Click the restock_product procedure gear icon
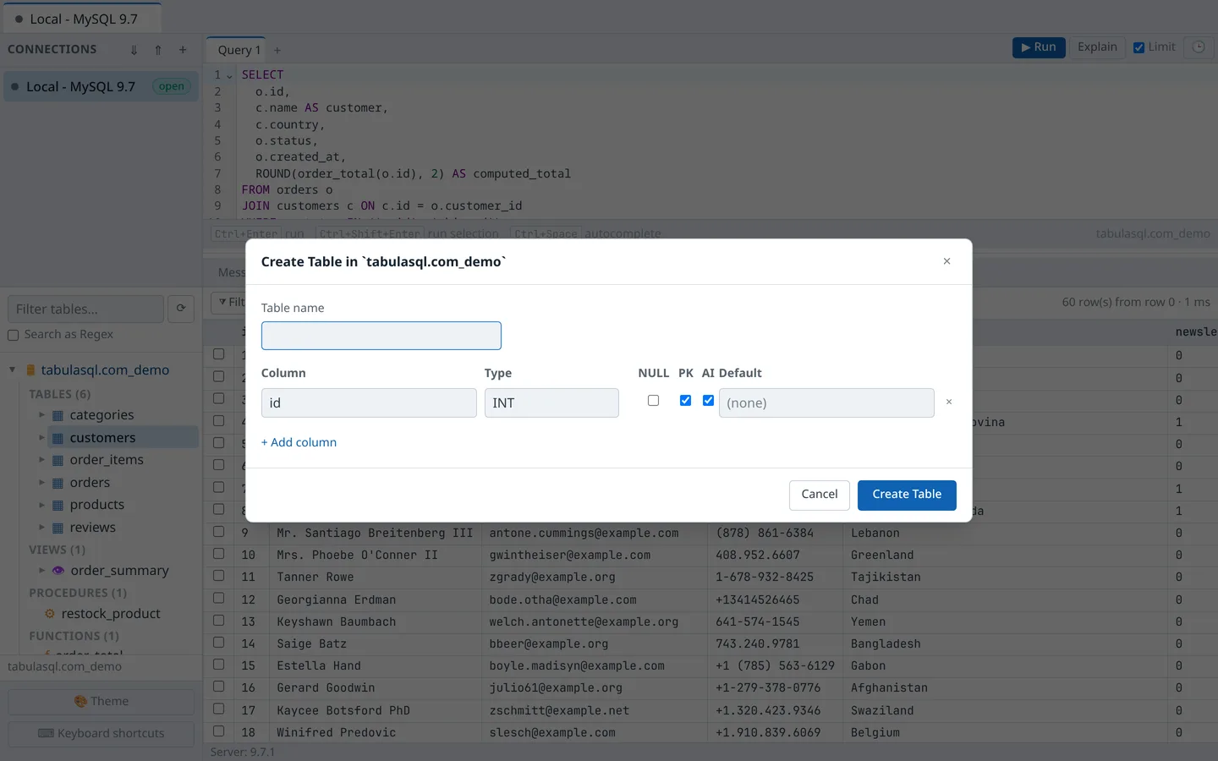Viewport: 1218px width, 761px height. [49, 614]
